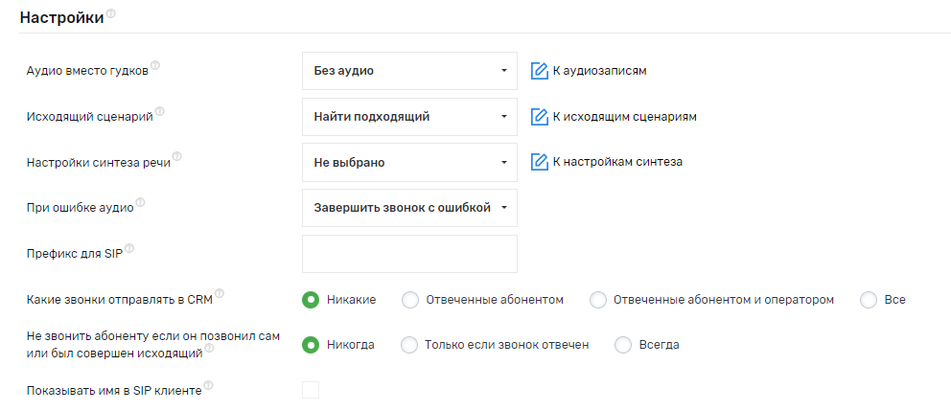The image size is (951, 411).
Task: Select 'Отвеченные абонентом' radio option
Action: coord(410,300)
